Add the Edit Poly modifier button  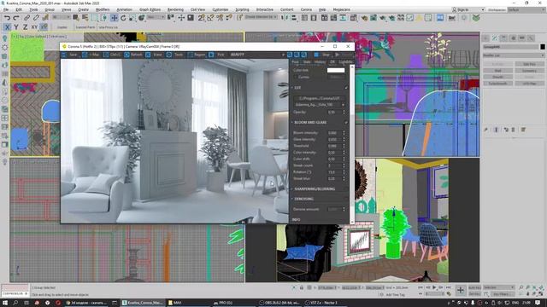(529, 65)
